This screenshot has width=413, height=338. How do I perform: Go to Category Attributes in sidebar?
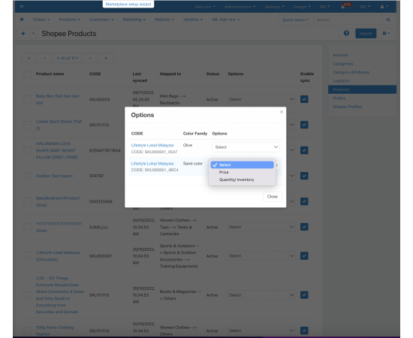351,72
